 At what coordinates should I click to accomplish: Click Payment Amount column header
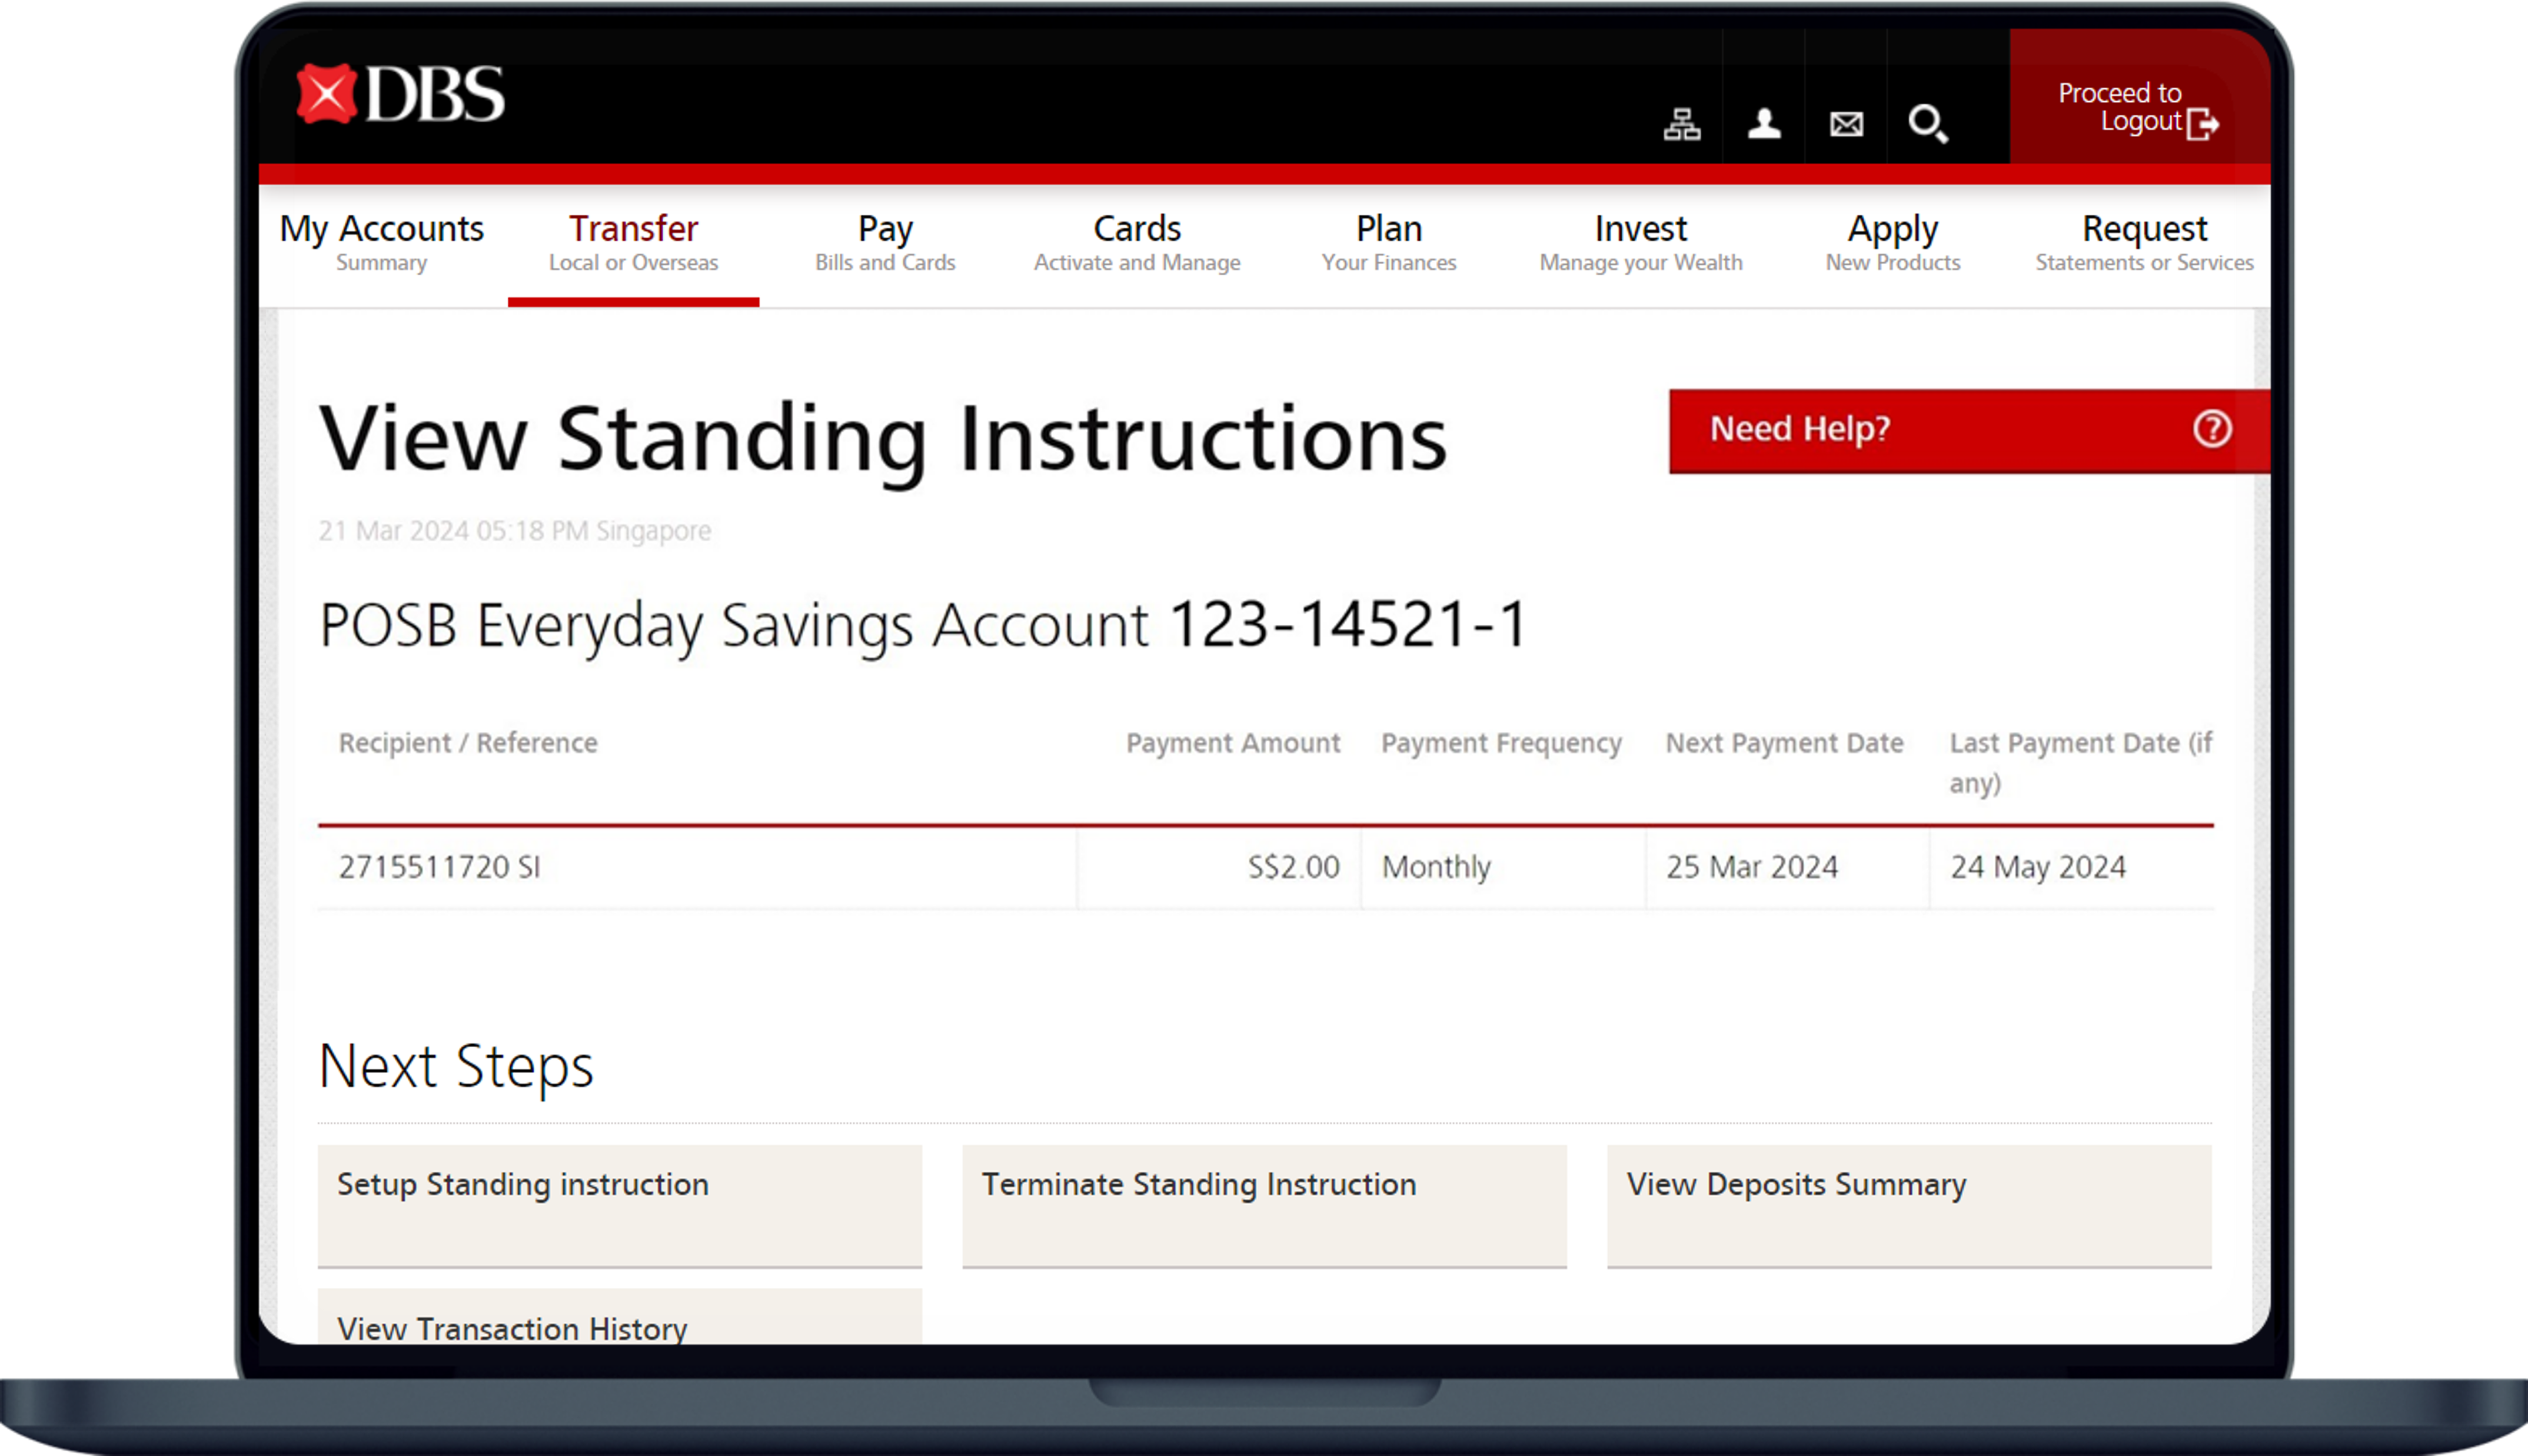click(1233, 743)
